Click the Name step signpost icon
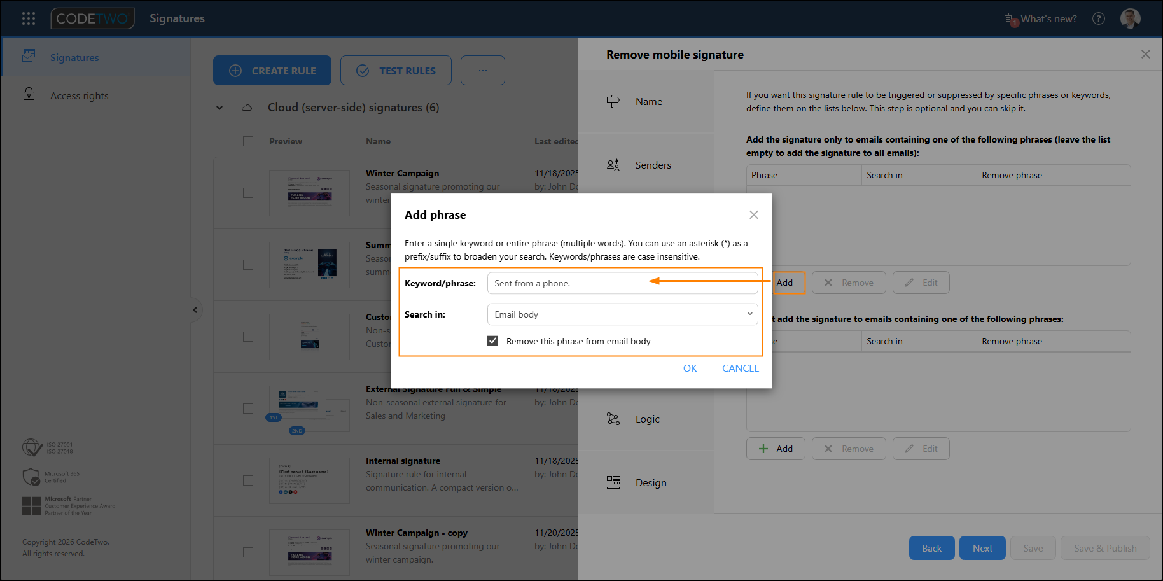Screen dimensions: 1163x581 click(x=613, y=101)
